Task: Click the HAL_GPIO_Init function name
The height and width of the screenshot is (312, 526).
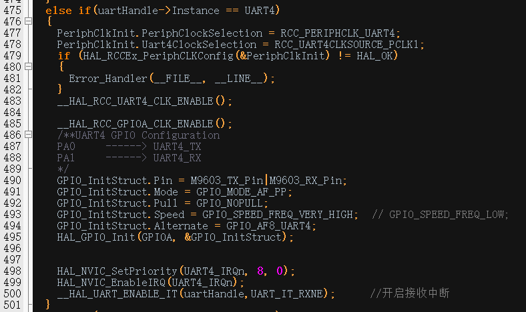Action: 96,237
